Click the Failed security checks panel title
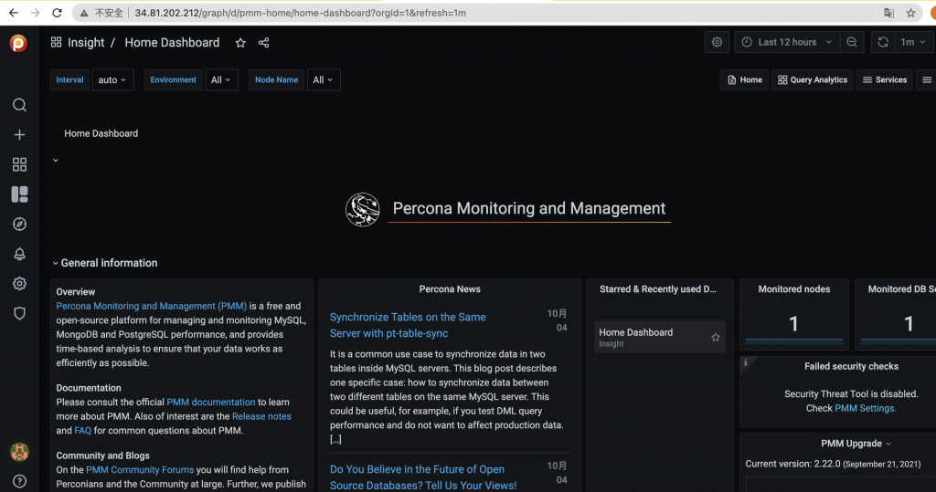936x492 pixels. point(851,367)
